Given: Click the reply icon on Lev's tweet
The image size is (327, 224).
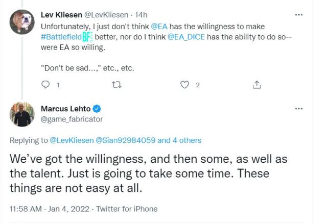Looking at the screenshot, I should pyautogui.click(x=46, y=85).
